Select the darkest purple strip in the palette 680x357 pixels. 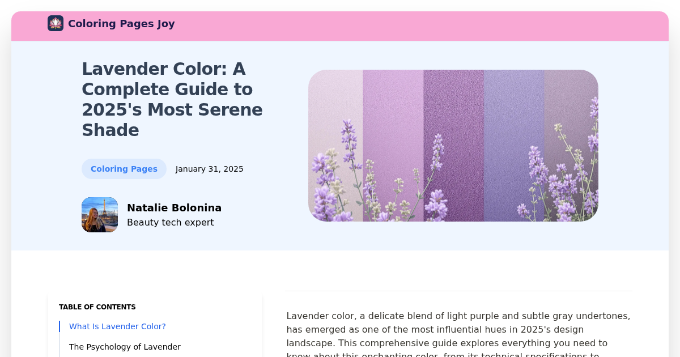click(x=453, y=102)
